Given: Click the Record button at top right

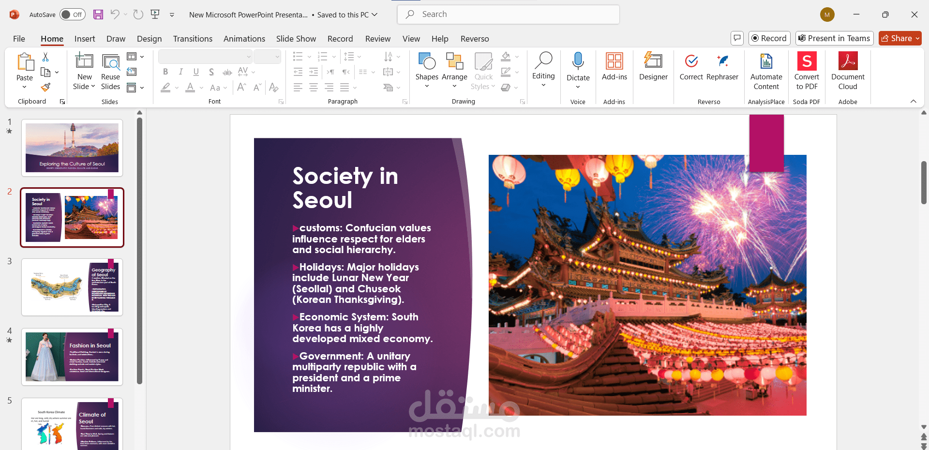Looking at the screenshot, I should (769, 38).
